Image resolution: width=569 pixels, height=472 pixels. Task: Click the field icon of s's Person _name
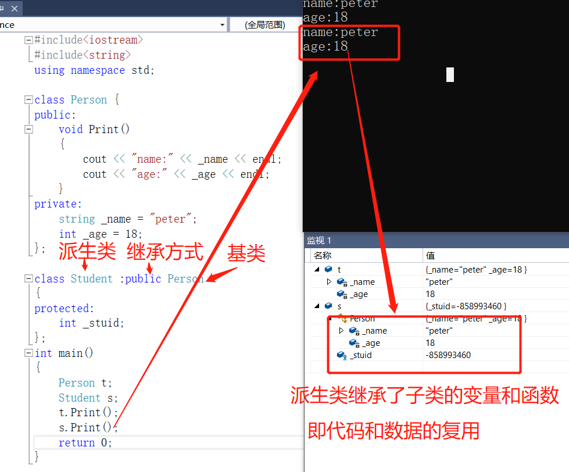(354, 331)
